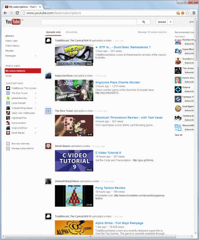Expand the SUBSCRIPTIONS sort arrow in sidebar
The image size is (199, 240).
[35, 83]
